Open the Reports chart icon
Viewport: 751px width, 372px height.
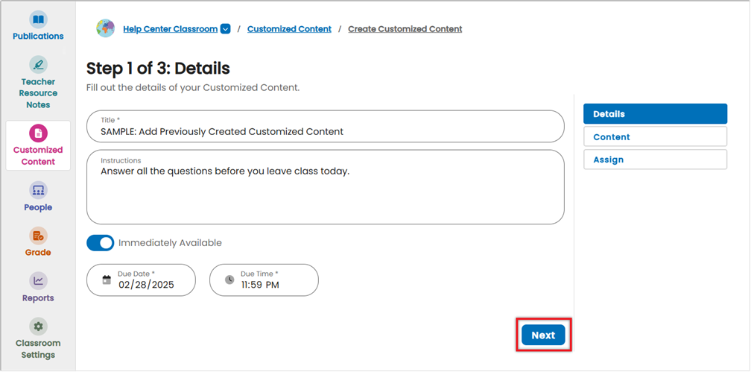38,281
